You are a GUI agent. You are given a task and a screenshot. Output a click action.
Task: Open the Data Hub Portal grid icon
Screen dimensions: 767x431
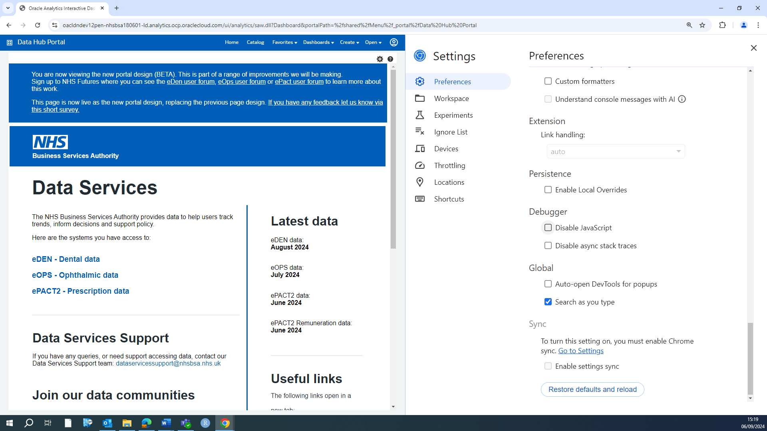click(10, 42)
